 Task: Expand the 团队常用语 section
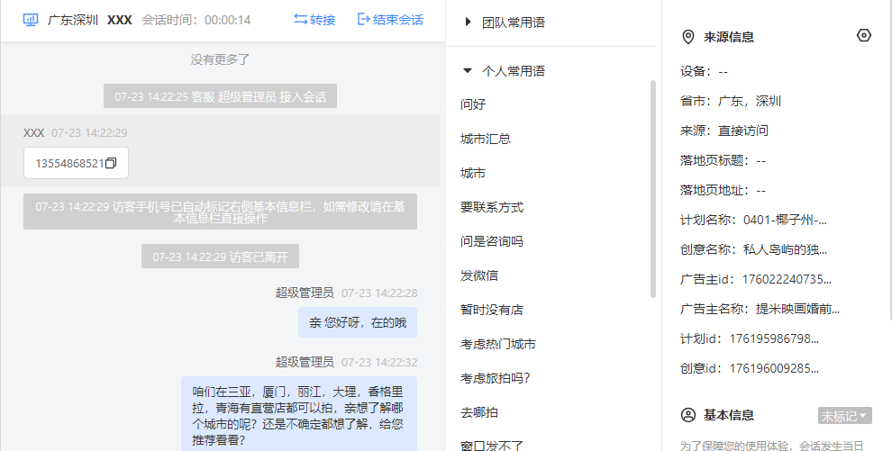point(468,23)
